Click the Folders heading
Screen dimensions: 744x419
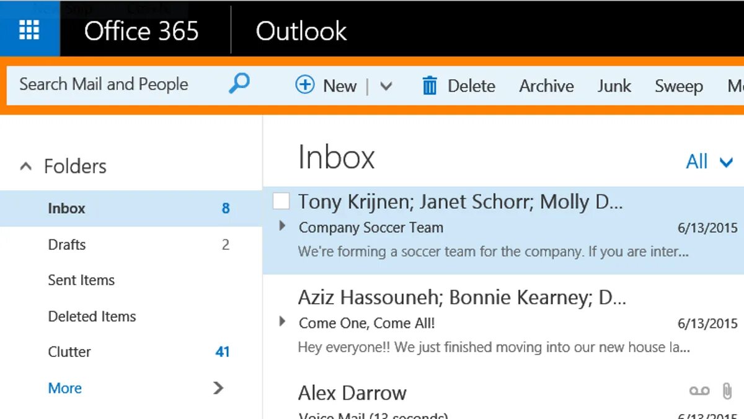tap(75, 166)
